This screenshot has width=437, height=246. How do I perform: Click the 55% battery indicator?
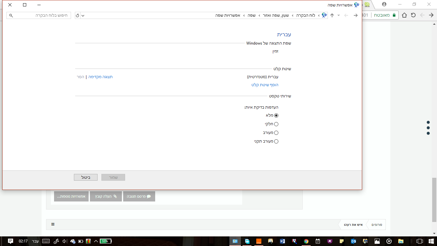(x=105, y=241)
